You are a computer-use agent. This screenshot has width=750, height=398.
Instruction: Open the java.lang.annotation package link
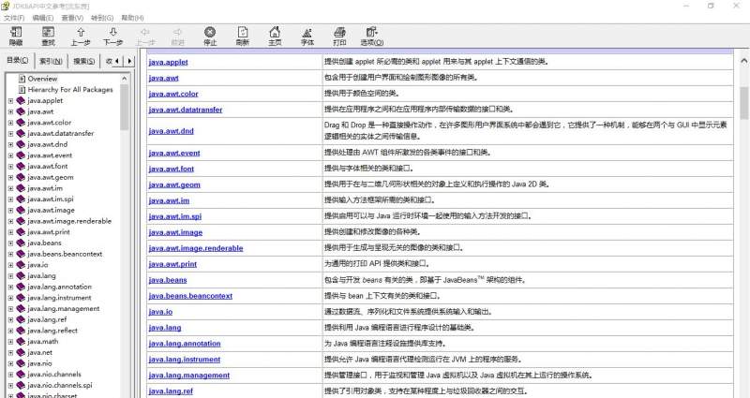point(185,344)
